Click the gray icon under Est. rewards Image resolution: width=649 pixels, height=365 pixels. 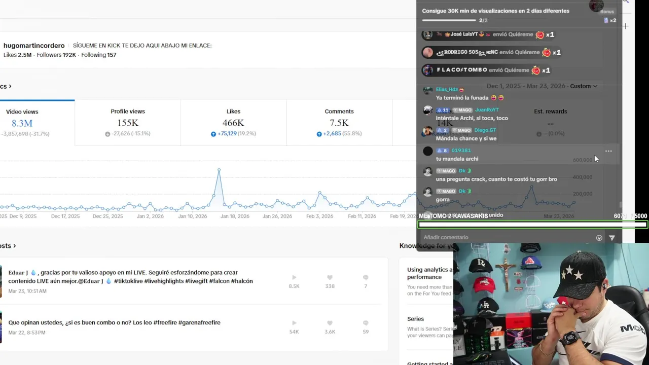539,134
